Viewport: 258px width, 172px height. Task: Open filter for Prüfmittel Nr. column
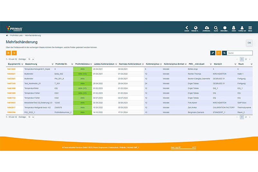click(x=72, y=64)
